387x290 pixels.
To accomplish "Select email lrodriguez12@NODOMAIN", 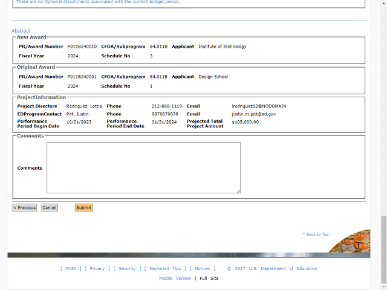I will [x=259, y=106].
